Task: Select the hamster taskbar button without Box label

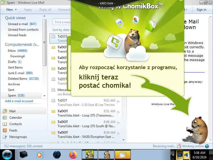Action: 106,155
